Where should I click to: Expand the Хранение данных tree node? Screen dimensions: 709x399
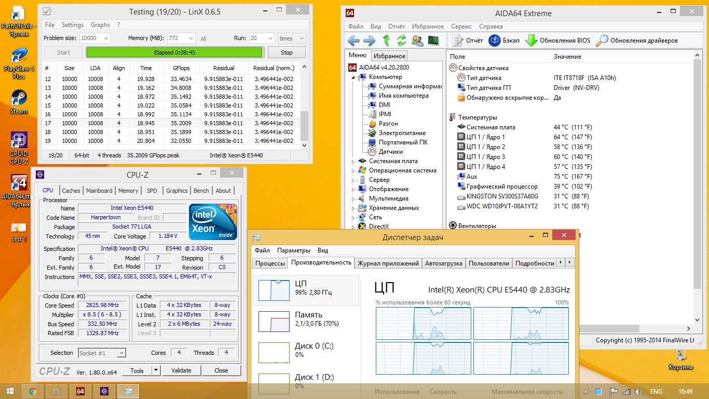(x=353, y=208)
